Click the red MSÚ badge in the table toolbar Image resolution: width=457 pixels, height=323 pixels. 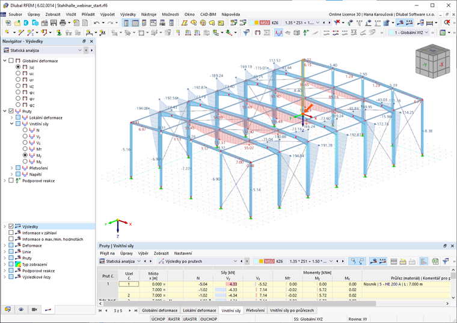point(269,261)
